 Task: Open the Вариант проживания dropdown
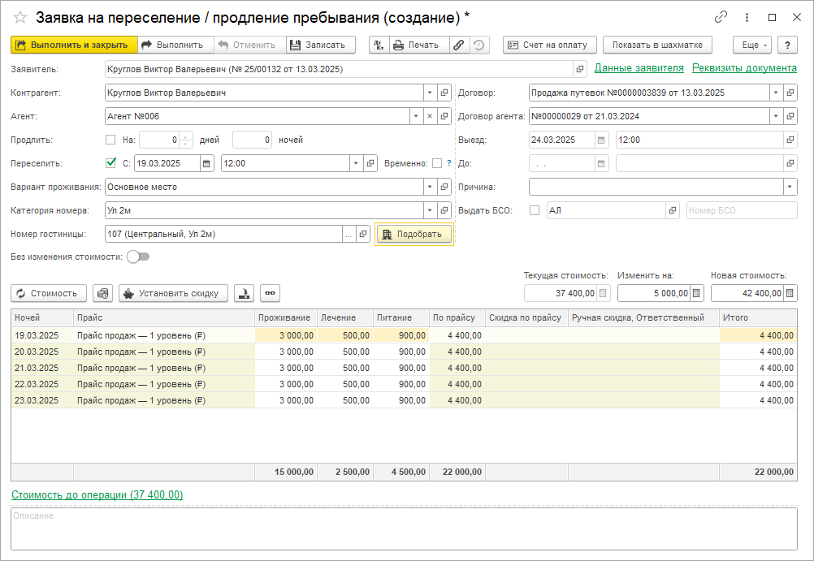tap(429, 187)
